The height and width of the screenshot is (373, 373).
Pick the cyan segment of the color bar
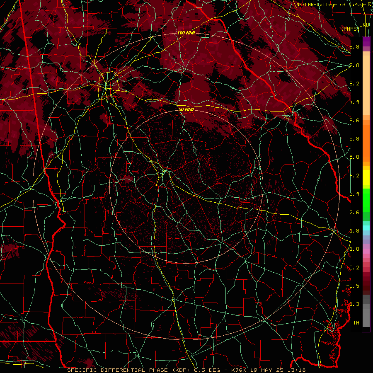pos(366,228)
